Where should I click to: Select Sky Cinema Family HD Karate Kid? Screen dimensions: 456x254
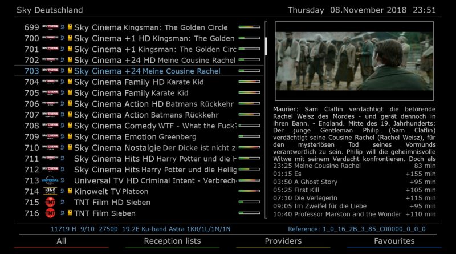(x=139, y=82)
